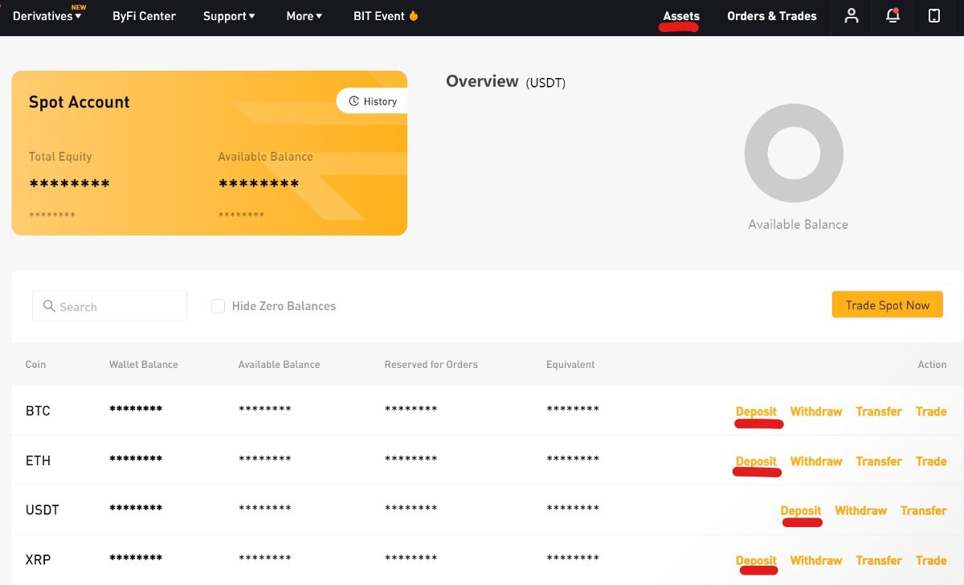Open the user account profile icon
Image resolution: width=964 pixels, height=585 pixels.
[852, 15]
